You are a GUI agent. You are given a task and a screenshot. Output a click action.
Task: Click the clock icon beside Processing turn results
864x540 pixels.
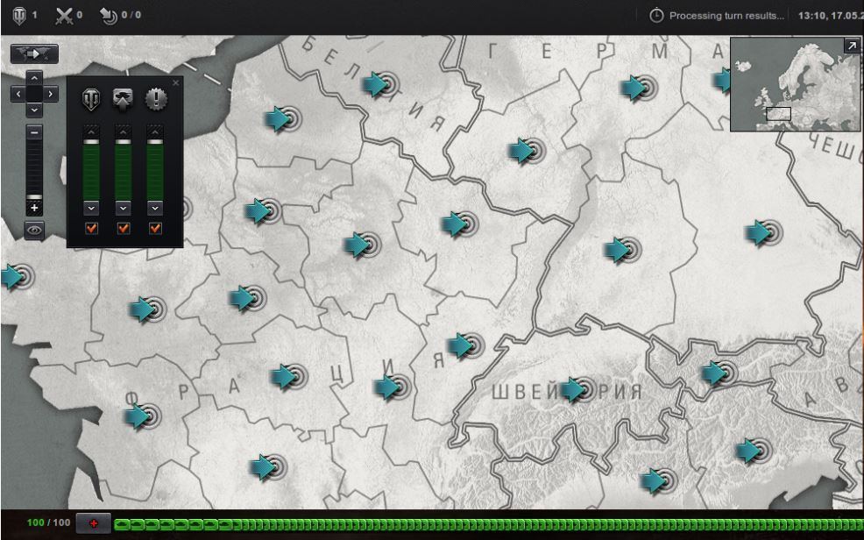pos(656,16)
